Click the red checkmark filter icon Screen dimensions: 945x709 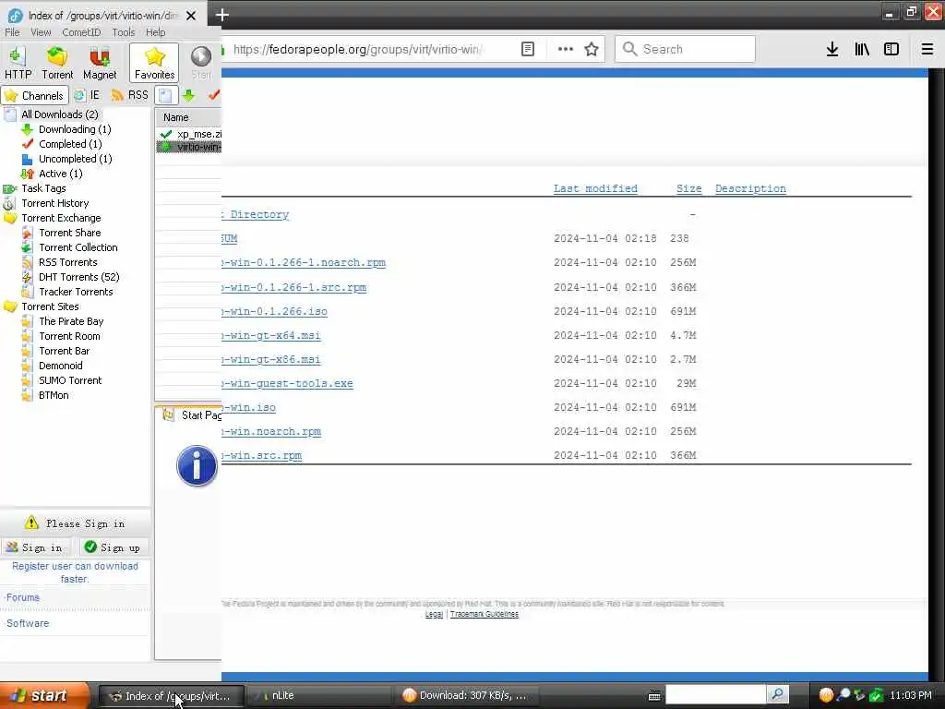click(214, 95)
